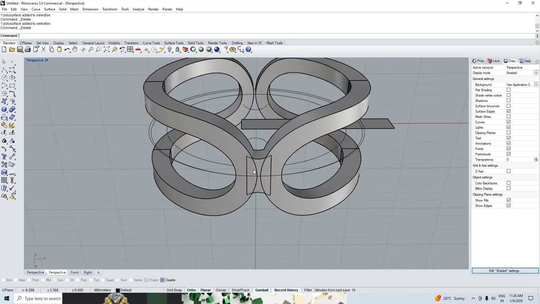This screenshot has width=540, height=304.
Task: Toggle the Gumball status bar button
Action: (262, 290)
